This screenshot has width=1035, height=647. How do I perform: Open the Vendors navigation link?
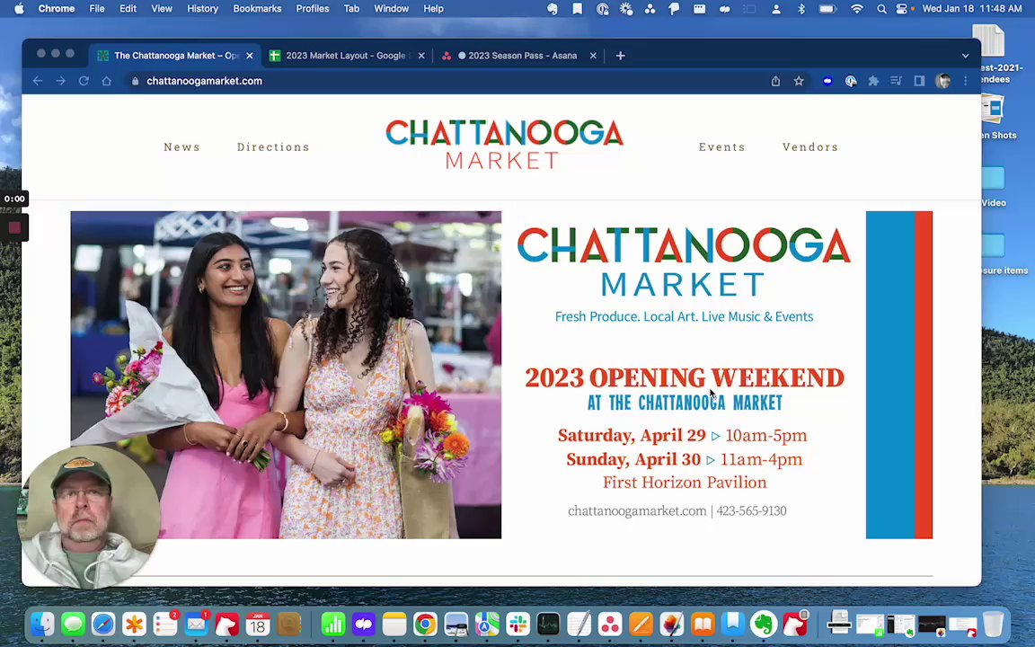click(x=809, y=146)
